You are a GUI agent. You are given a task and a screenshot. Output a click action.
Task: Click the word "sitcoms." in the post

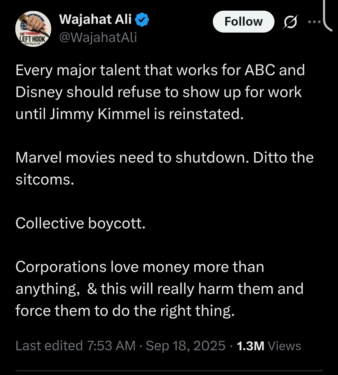[45, 180]
